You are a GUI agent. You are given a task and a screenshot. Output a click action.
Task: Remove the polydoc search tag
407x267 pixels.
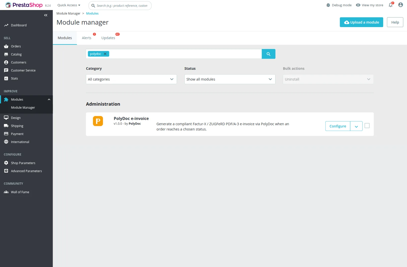(105, 54)
